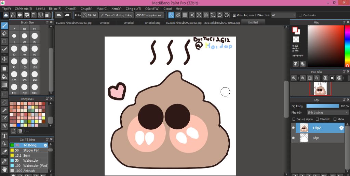This screenshot has height=176, width=350.
Task: Open the Chỉnh sửa(E) menu
Action: [24, 9]
